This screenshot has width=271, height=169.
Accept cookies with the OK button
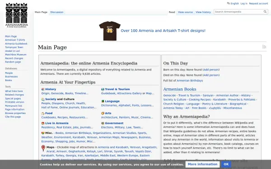226,164
